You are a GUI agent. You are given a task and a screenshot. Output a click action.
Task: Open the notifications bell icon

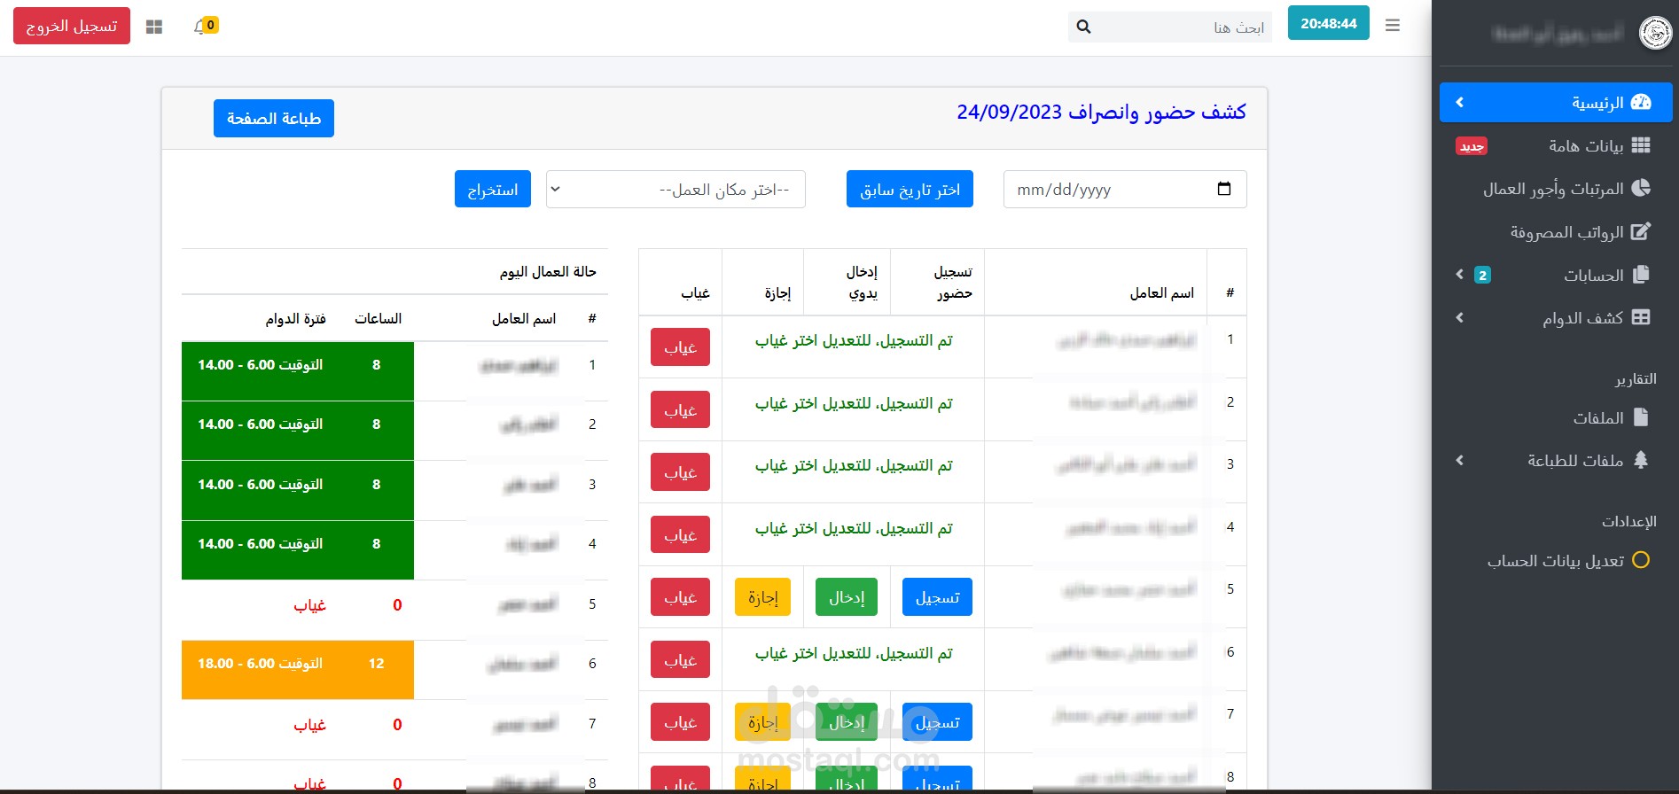pyautogui.click(x=199, y=27)
